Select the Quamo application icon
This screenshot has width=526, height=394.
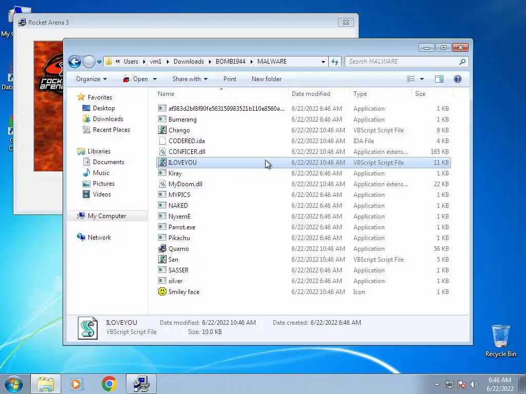[162, 248]
